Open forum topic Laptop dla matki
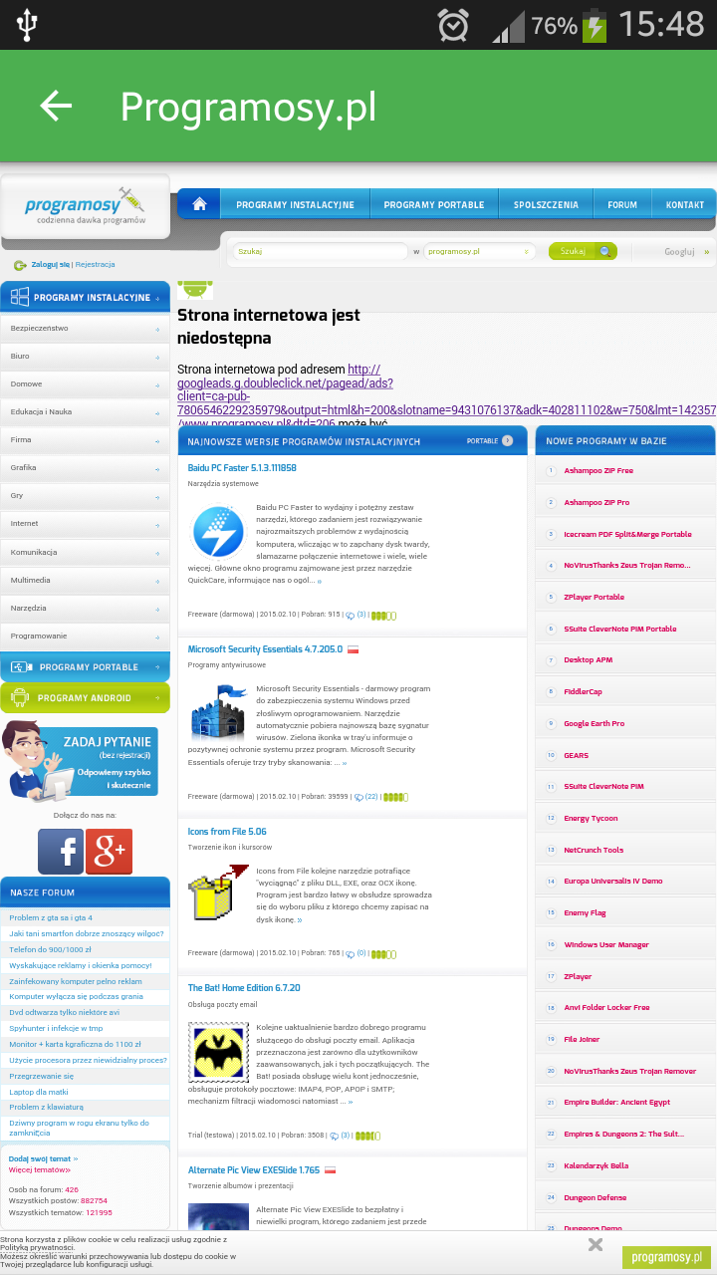The image size is (717, 1275). click(39, 1092)
